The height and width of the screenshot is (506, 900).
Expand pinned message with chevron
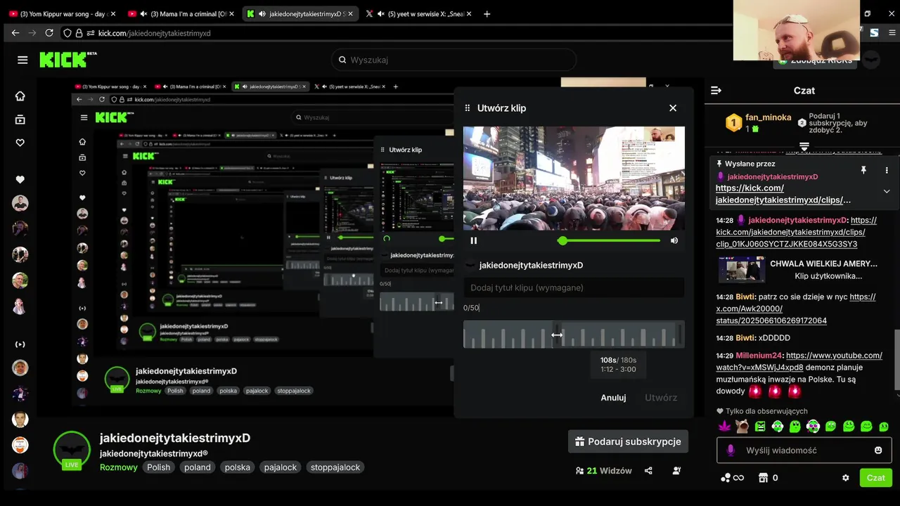coord(887,191)
